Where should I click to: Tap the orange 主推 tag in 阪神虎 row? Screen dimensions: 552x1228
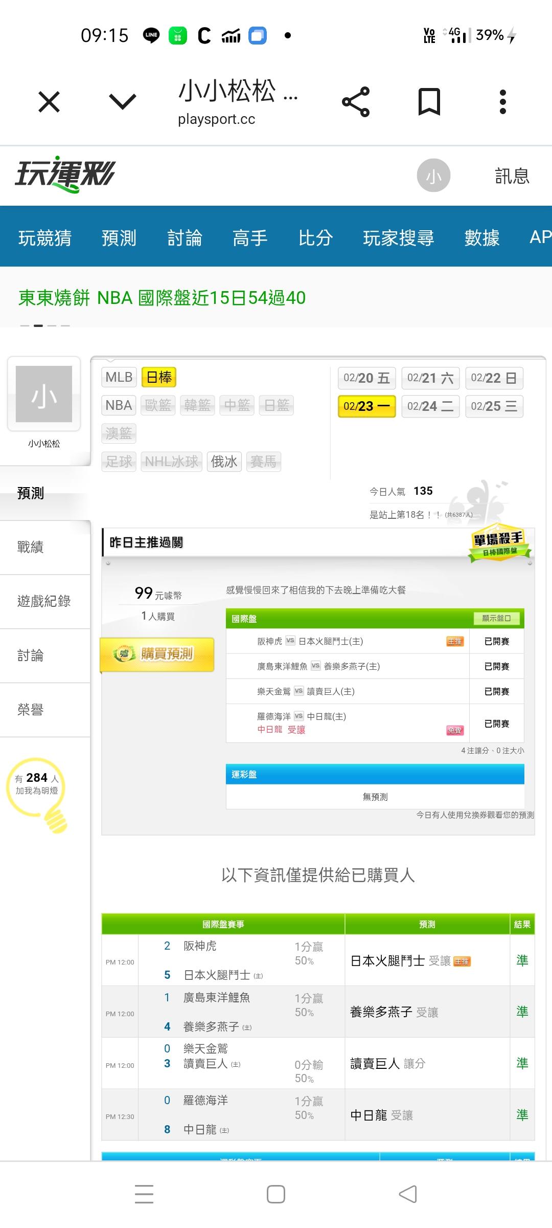(455, 642)
